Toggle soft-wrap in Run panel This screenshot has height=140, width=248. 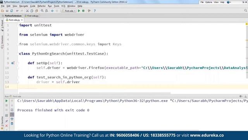[12, 110]
